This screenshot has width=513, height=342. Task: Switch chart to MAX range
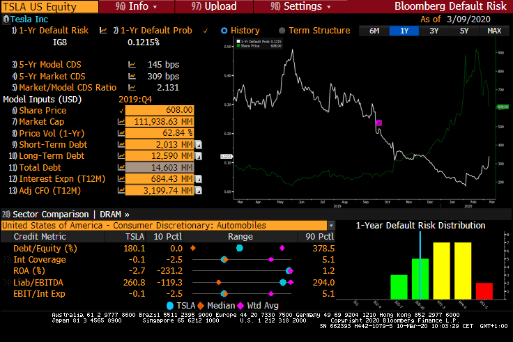coord(494,31)
